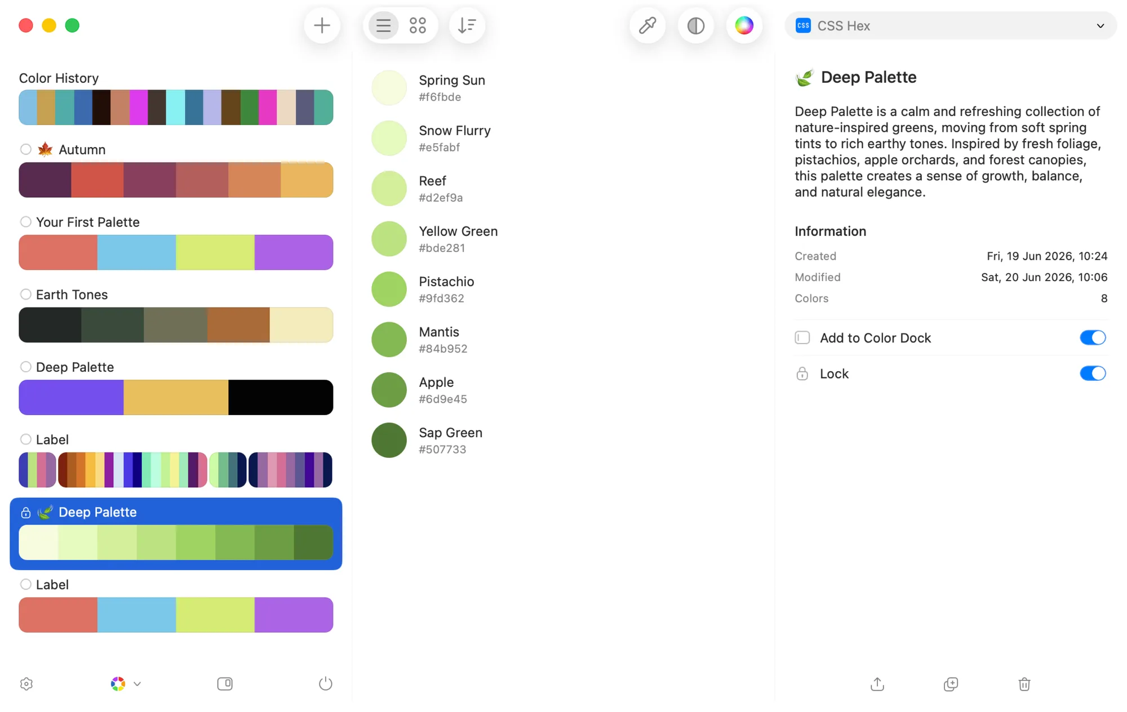1127x712 pixels.
Task: Click the #6d9e45 hex value of Apple
Action: click(x=443, y=399)
